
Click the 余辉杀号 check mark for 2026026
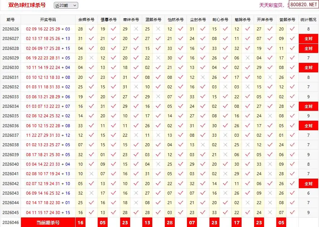pyautogui.click(x=91, y=29)
